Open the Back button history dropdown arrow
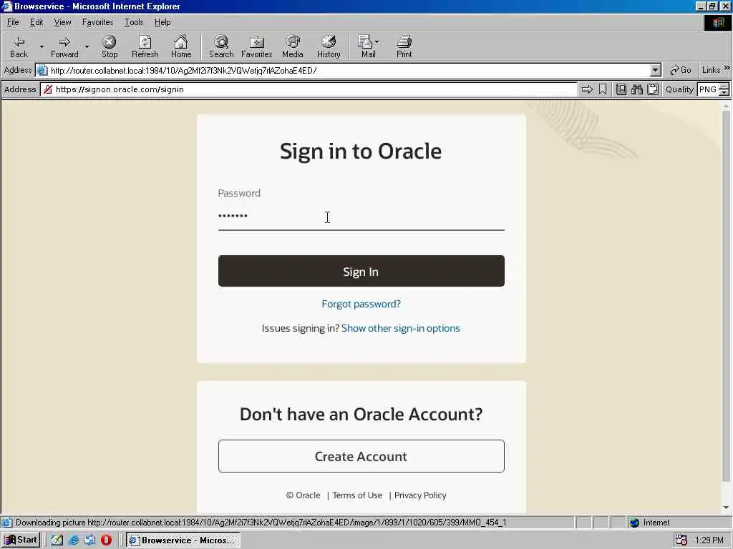The width and height of the screenshot is (733, 549). tap(42, 46)
